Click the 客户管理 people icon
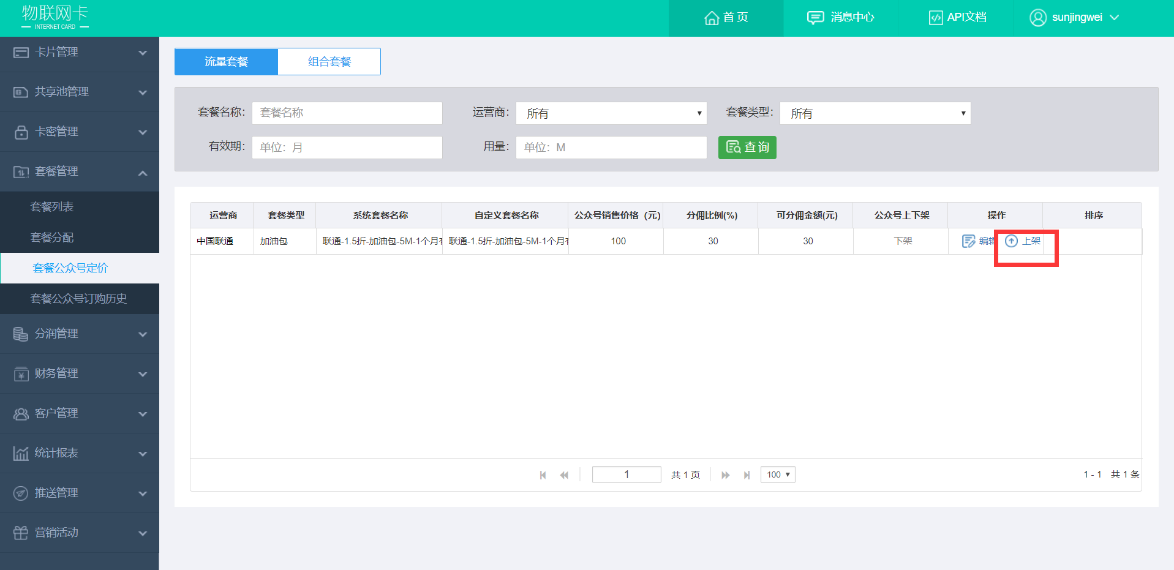This screenshot has height=570, width=1174. pos(21,414)
